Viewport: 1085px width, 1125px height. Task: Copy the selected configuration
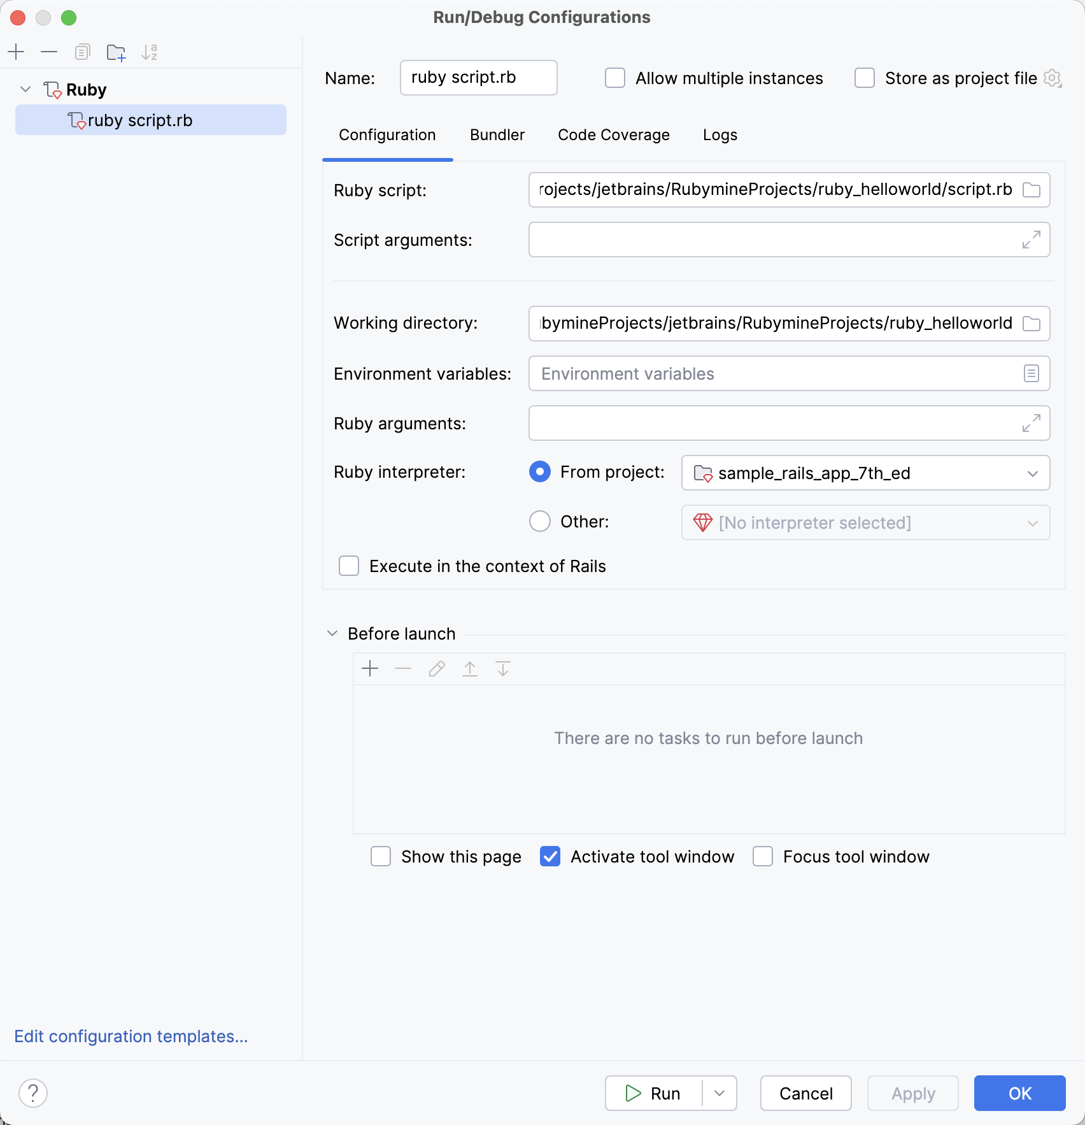[82, 52]
